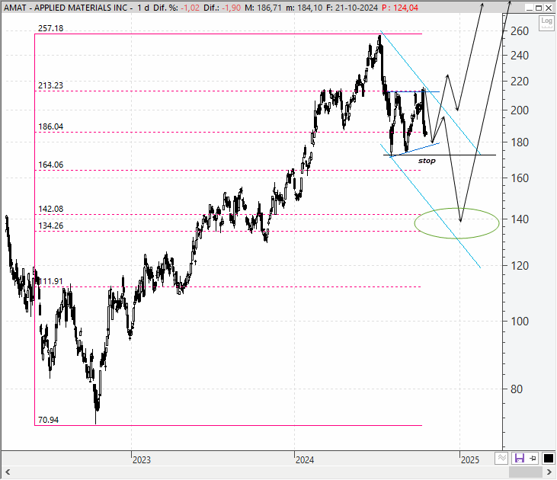Click the 260 price axis label
The height and width of the screenshot is (480, 557).
click(x=520, y=31)
